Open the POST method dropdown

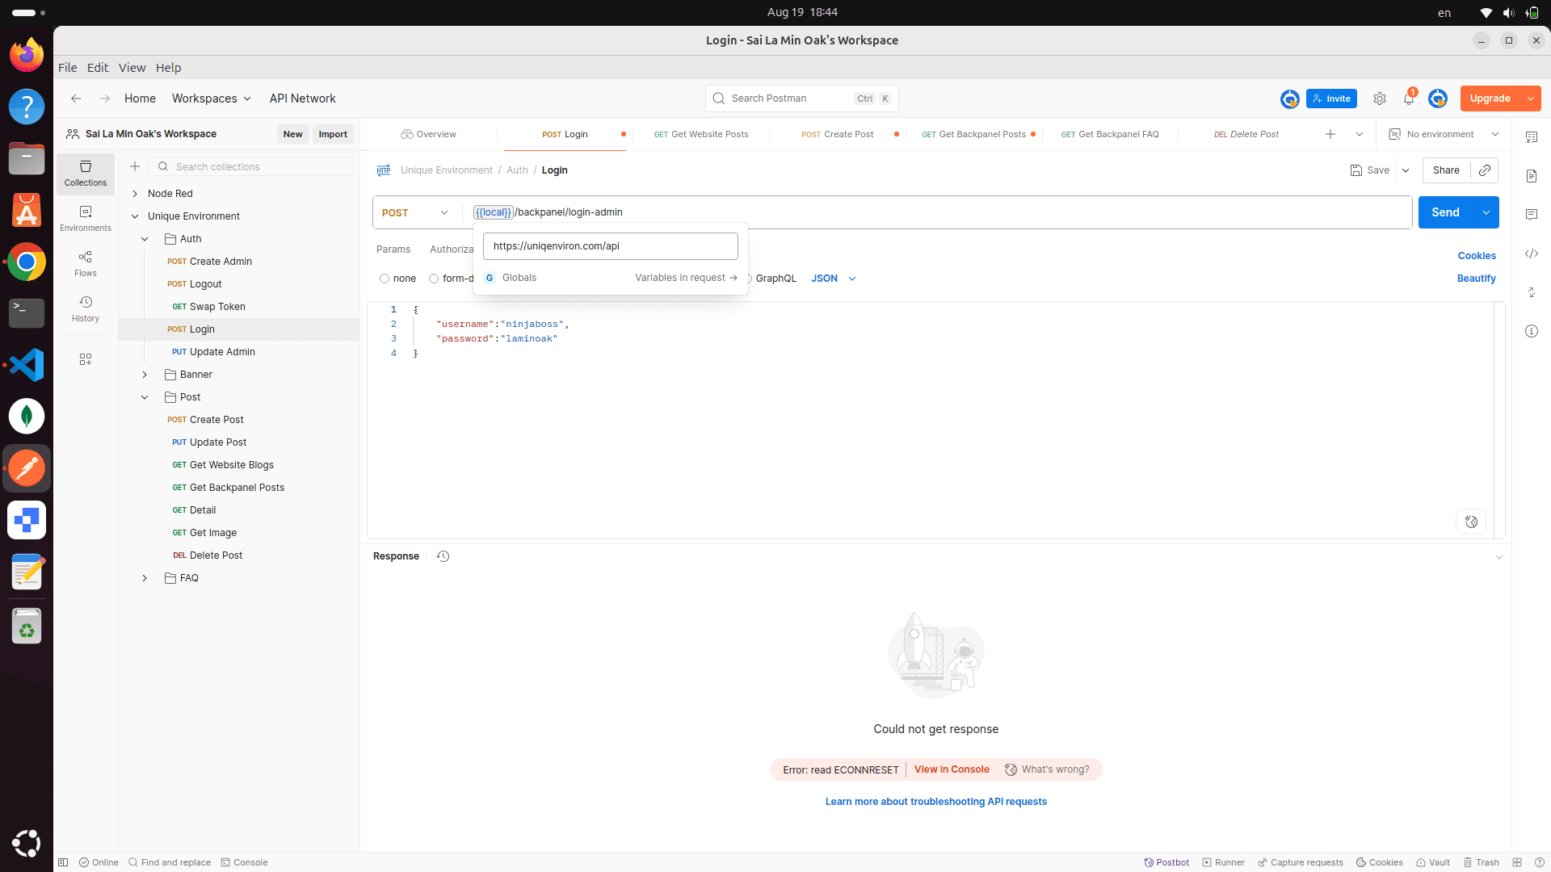click(415, 212)
